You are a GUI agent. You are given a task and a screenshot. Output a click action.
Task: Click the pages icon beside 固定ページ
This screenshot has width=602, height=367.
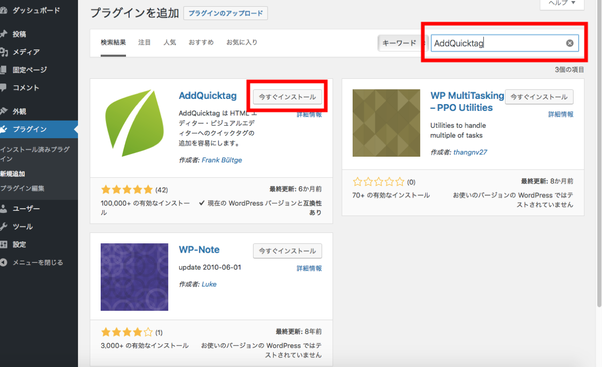point(3,70)
